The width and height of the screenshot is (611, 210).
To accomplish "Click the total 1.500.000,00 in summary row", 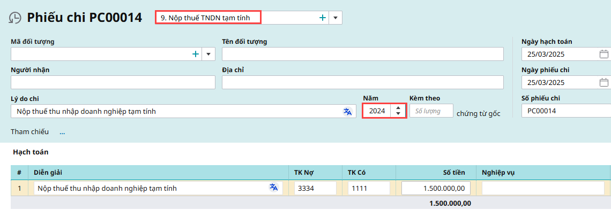I will (x=450, y=203).
